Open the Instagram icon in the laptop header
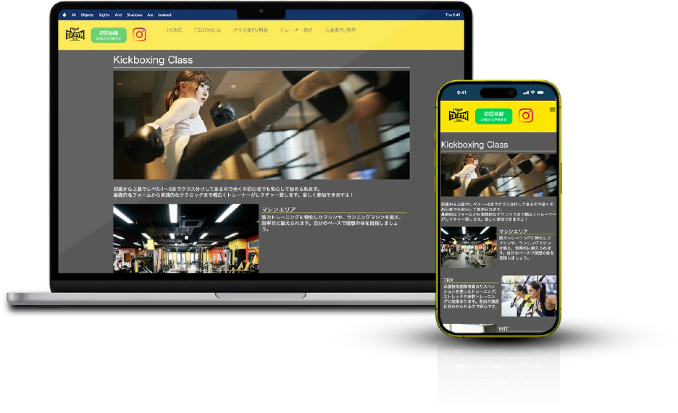The image size is (678, 413). pos(139,35)
